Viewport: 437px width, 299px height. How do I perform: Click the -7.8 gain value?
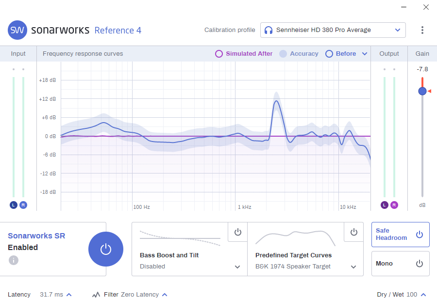pyautogui.click(x=422, y=69)
